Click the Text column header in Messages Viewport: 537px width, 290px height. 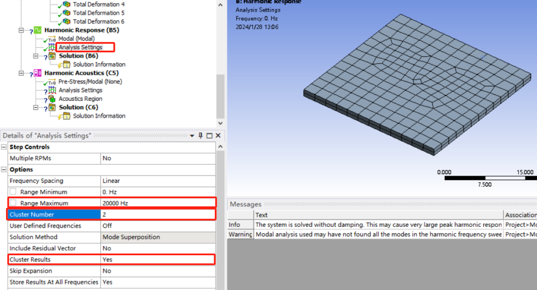click(x=378, y=215)
